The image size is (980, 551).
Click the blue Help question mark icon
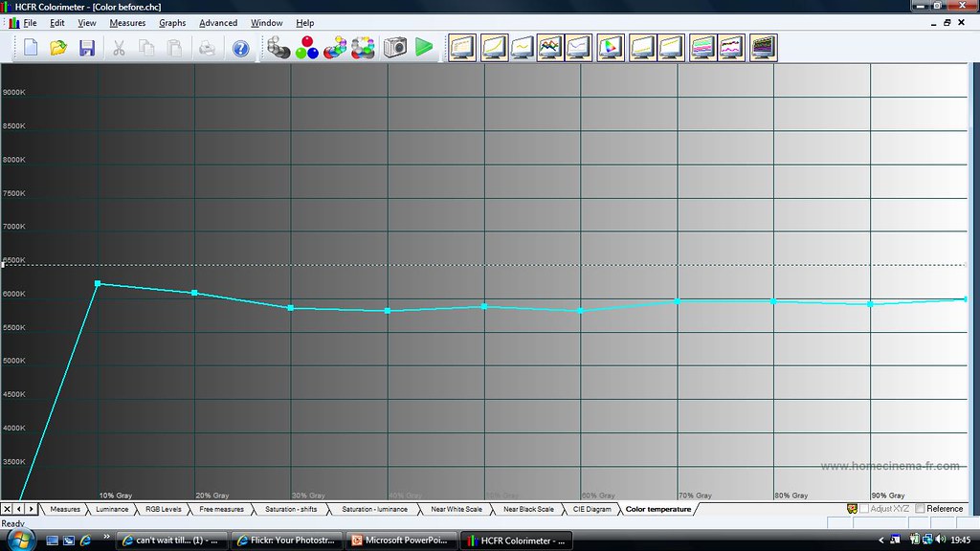click(x=241, y=47)
